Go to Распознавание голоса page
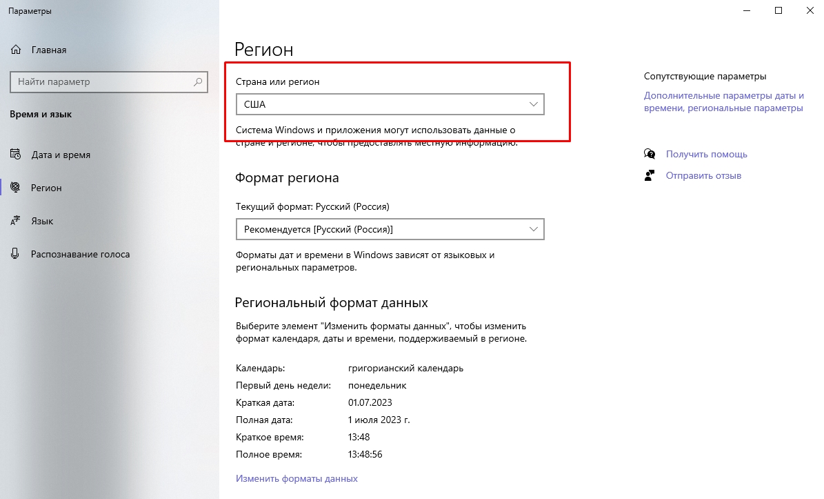The width and height of the screenshot is (824, 499). click(x=80, y=254)
